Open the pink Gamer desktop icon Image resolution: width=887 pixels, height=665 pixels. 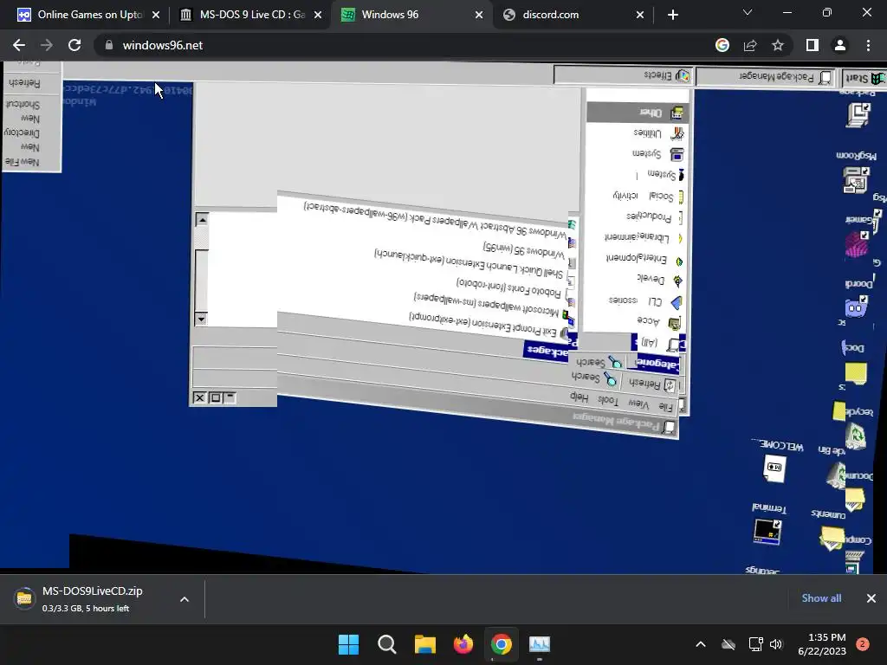point(857,245)
